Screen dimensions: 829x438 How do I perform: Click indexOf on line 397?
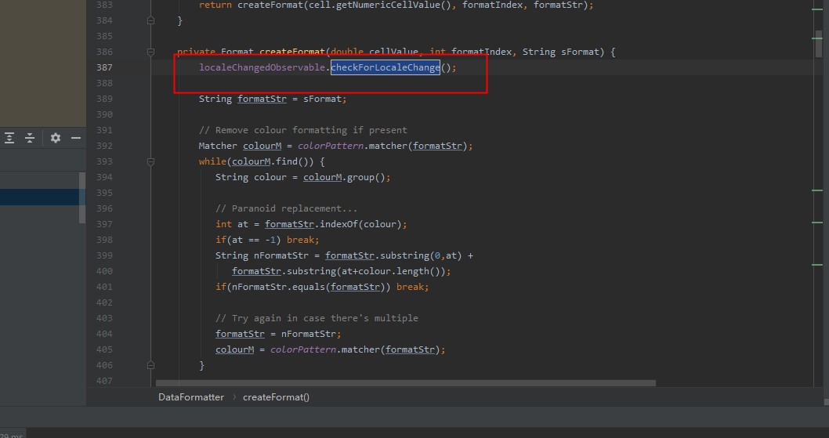coord(339,224)
